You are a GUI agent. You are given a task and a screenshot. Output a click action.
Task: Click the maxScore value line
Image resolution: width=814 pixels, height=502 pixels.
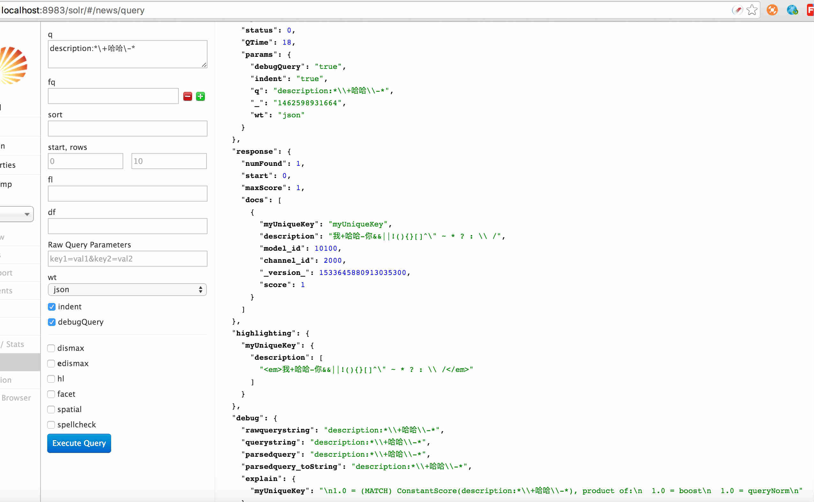pyautogui.click(x=273, y=188)
